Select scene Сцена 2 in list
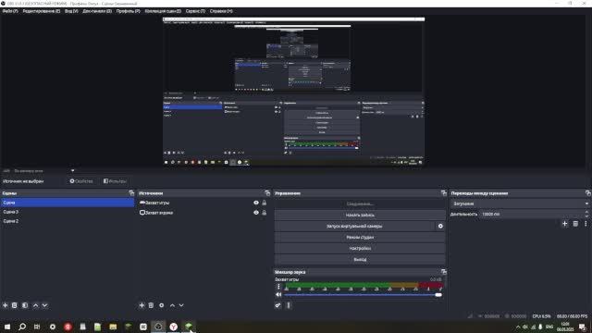Image resolution: width=592 pixels, height=333 pixels. pyautogui.click(x=68, y=221)
